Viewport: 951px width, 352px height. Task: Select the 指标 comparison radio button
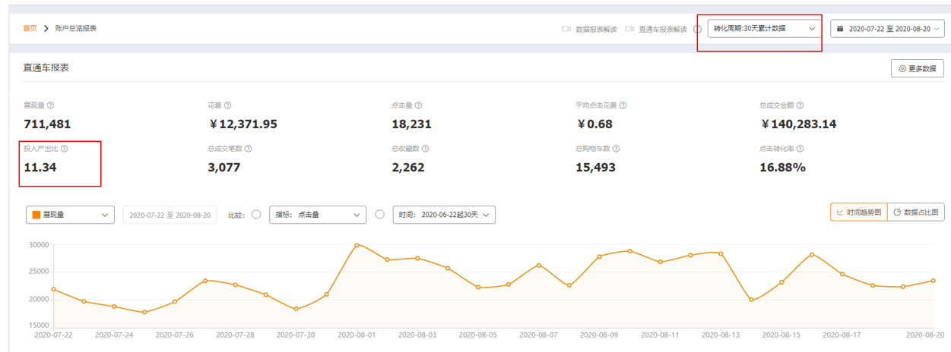click(256, 215)
